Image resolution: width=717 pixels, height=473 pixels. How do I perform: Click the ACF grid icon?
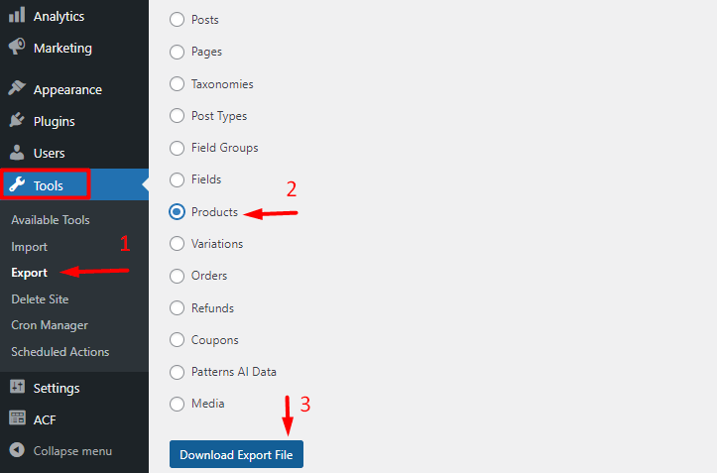coord(17,419)
